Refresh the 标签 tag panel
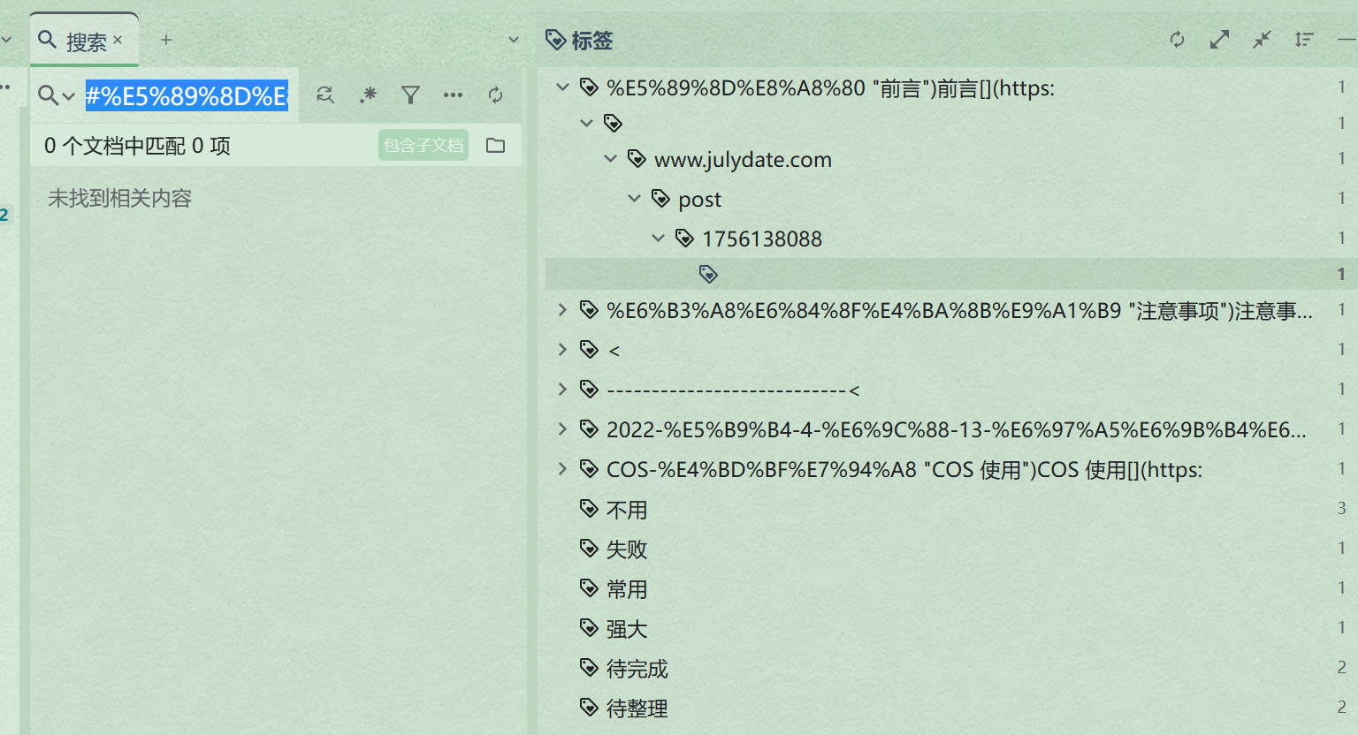 point(1177,40)
